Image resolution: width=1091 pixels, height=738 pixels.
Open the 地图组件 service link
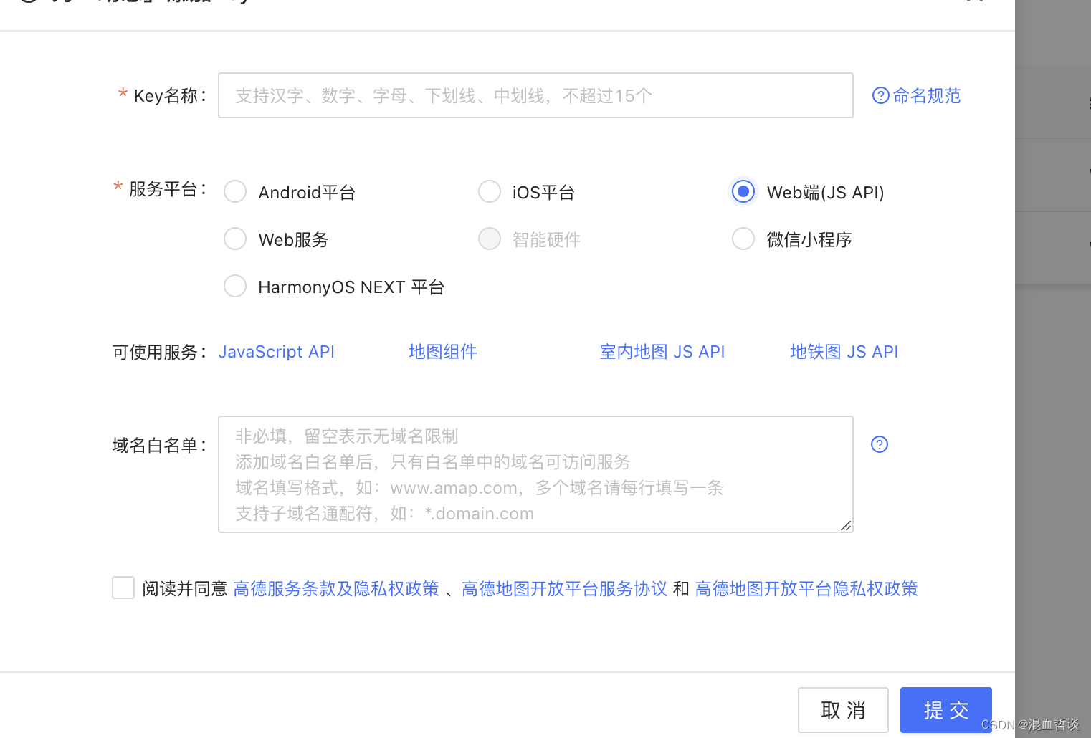coord(442,352)
